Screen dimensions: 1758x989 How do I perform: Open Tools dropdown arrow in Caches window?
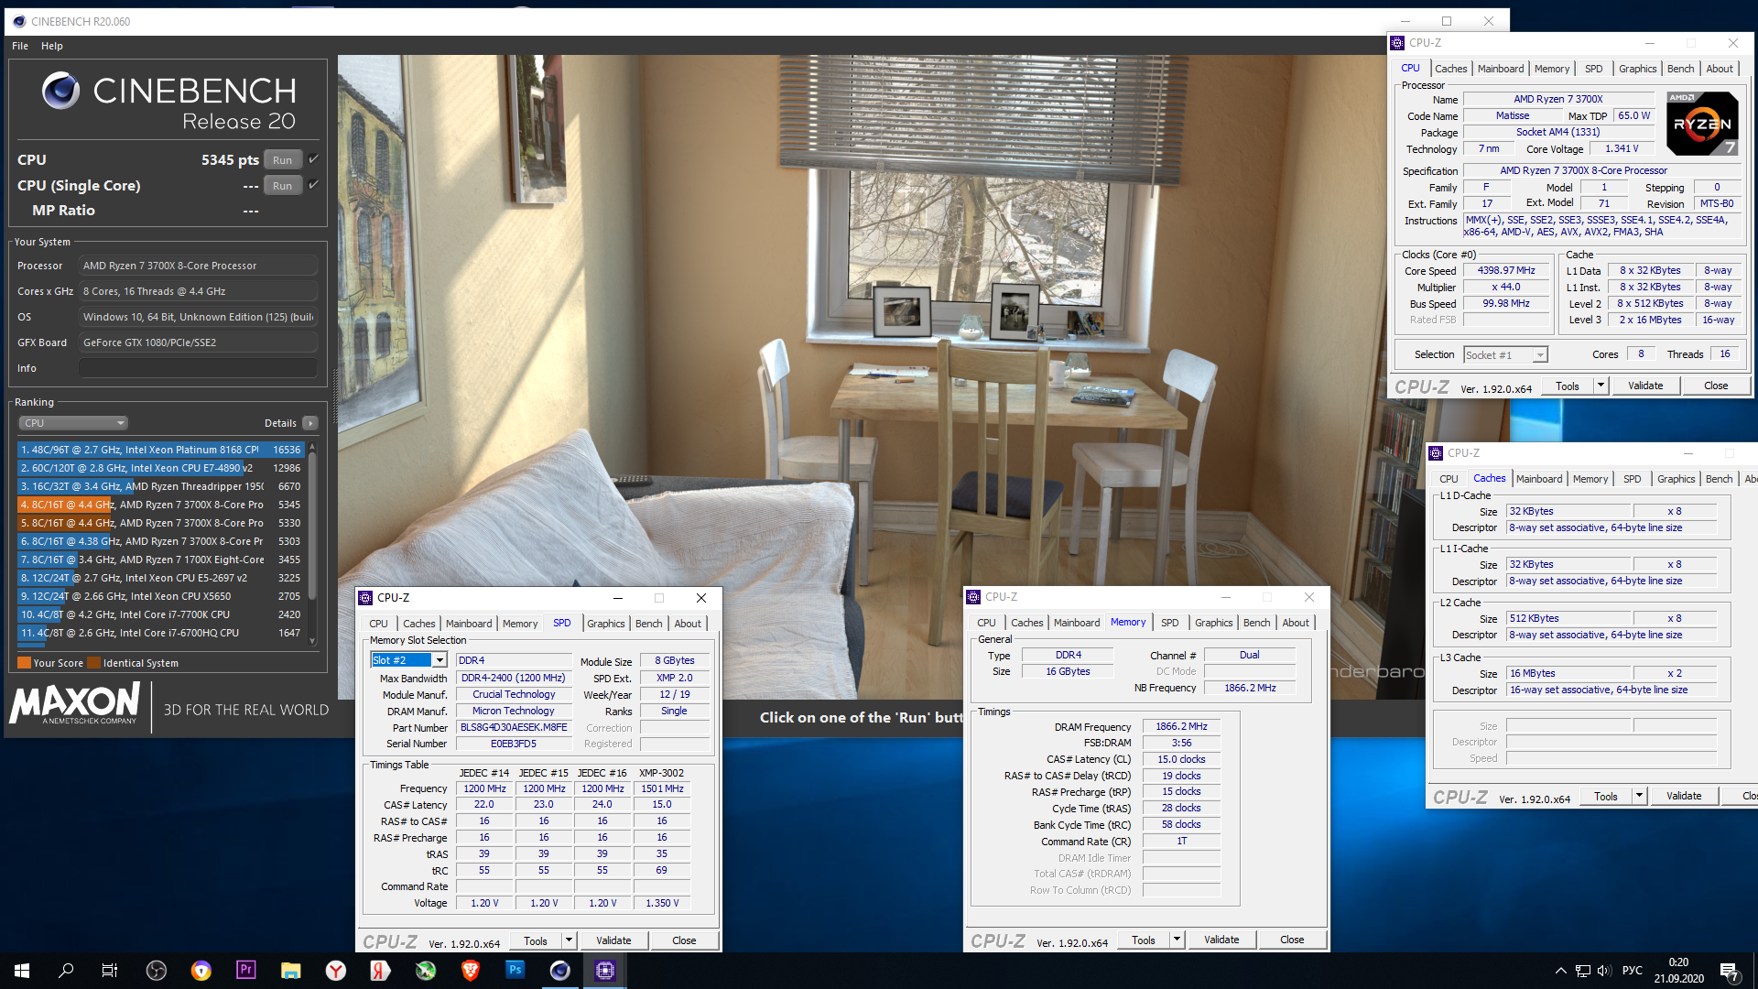tap(1639, 796)
